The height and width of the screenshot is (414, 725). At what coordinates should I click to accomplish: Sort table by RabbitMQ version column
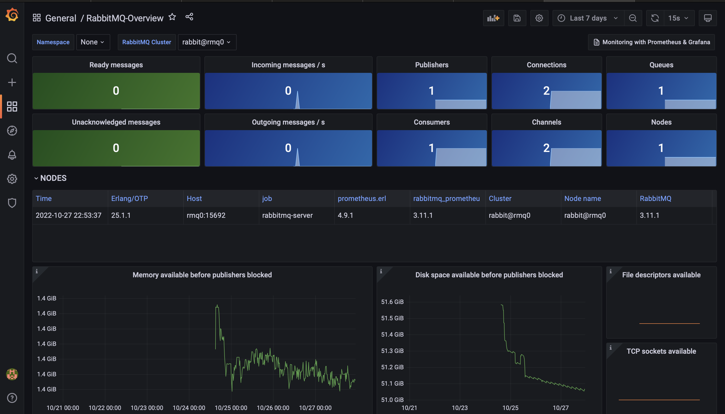click(x=655, y=198)
